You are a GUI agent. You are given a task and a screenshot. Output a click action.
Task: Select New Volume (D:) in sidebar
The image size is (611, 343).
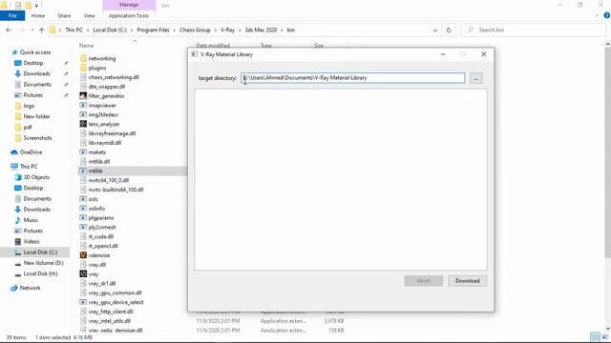click(x=43, y=263)
